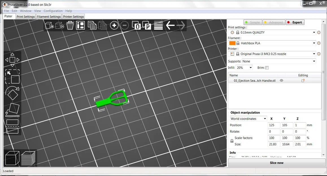Click the Rotate X field
The image size is (327, 176).
pyautogui.click(x=274, y=132)
